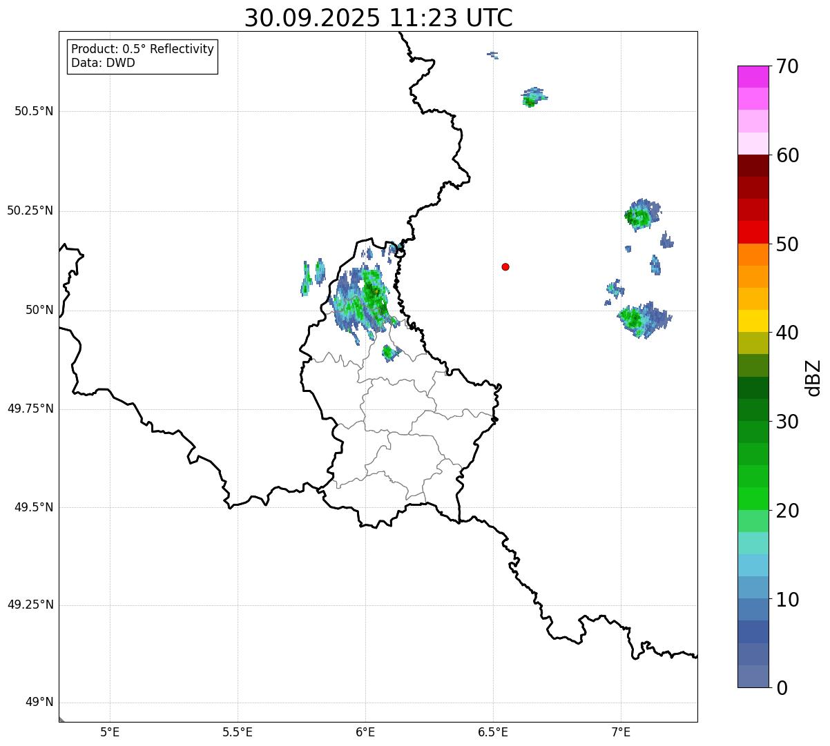Screen dimensions: 830x746
Task: Click the 50 colorbar tick label
Action: pos(787,244)
